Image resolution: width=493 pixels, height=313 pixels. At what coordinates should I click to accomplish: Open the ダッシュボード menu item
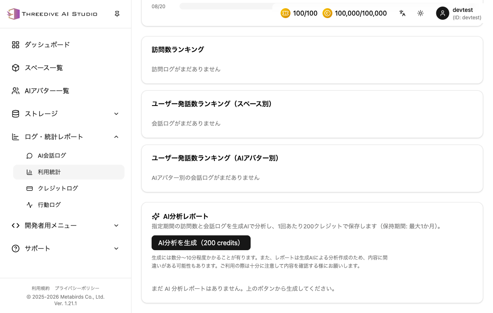66,45
